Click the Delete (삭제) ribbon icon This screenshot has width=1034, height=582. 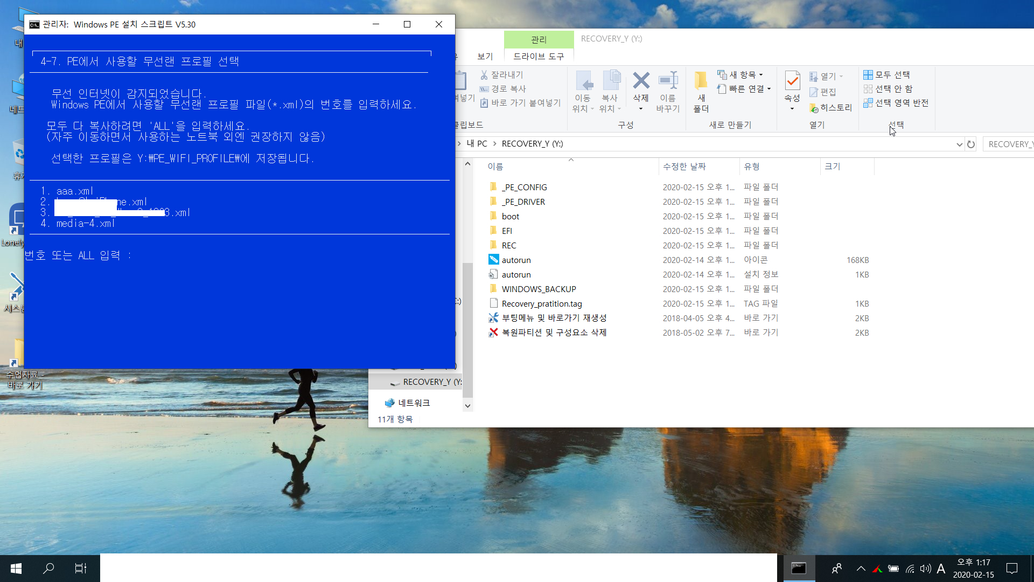tap(641, 81)
